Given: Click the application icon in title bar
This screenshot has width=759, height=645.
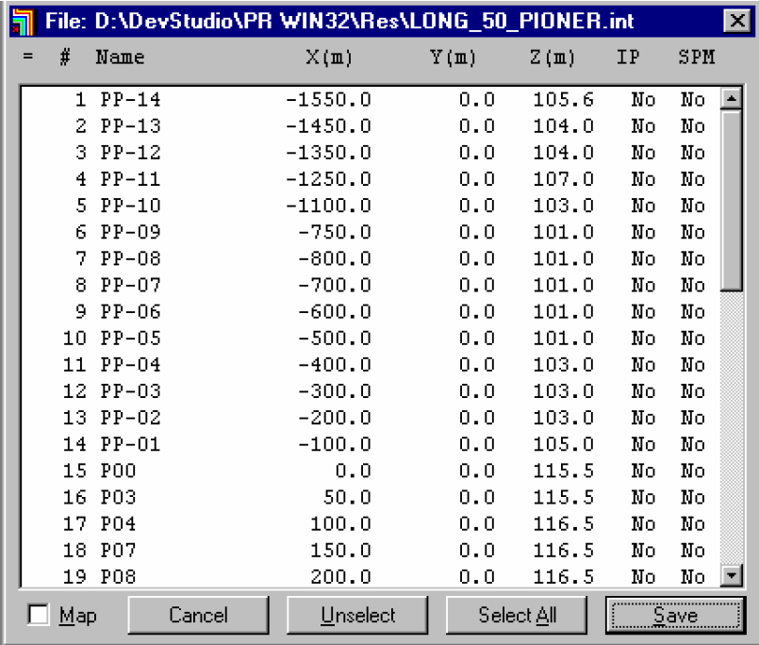Looking at the screenshot, I should [24, 22].
